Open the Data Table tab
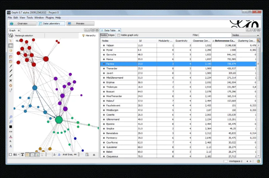Image resolution: width=269 pixels, height=178 pixels. tap(110, 30)
